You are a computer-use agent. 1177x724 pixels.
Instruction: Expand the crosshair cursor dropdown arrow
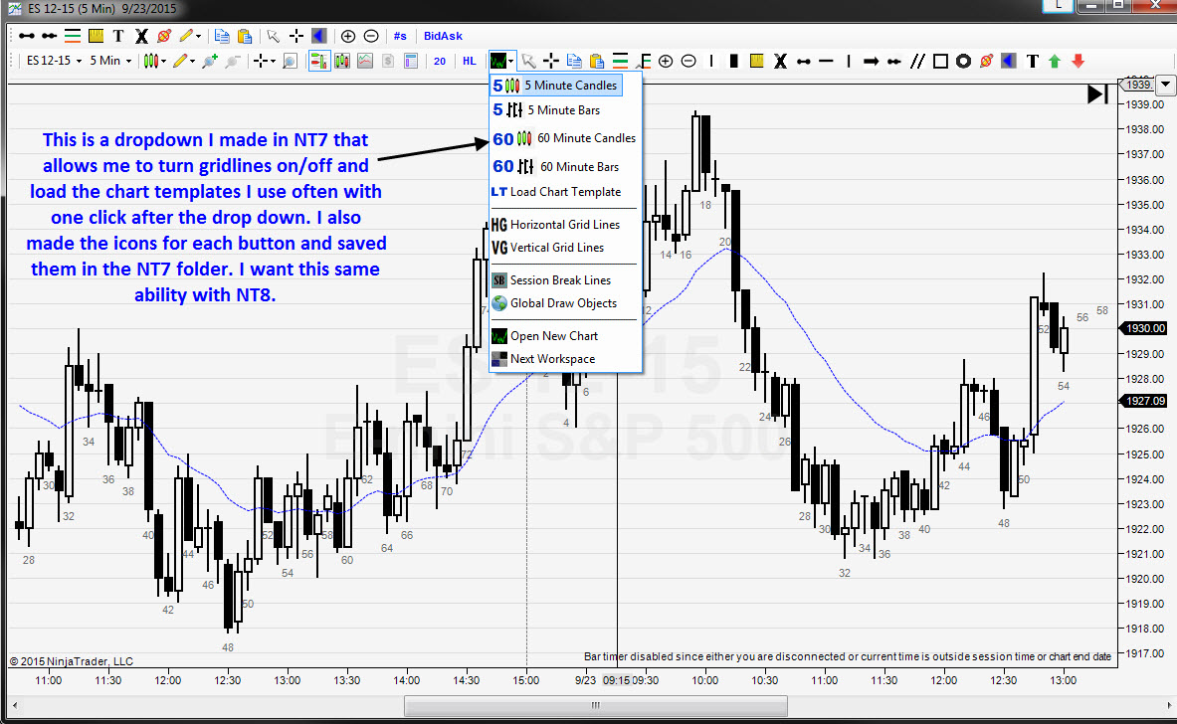coord(273,62)
